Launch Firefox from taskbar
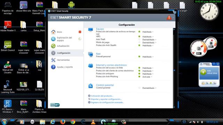Viewport: 223px width, 125px height. tap(63, 122)
